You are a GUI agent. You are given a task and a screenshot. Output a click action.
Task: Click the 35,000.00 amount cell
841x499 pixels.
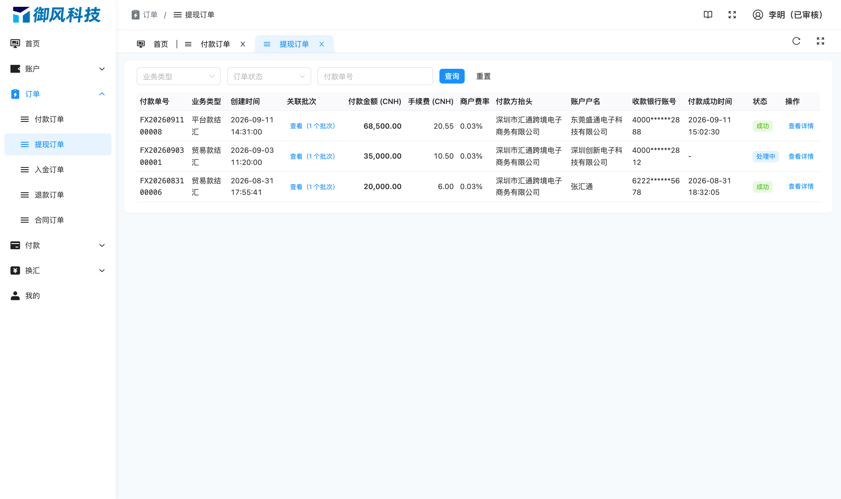click(x=382, y=156)
